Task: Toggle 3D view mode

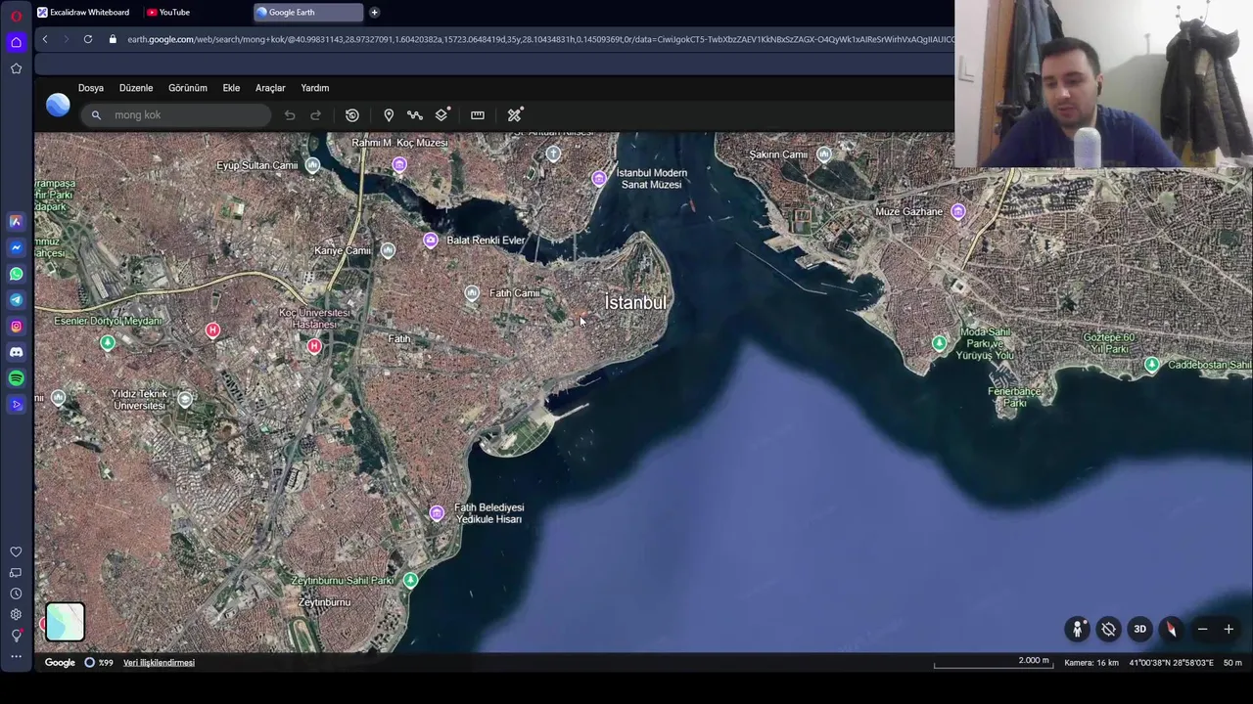Action: pos(1139,630)
